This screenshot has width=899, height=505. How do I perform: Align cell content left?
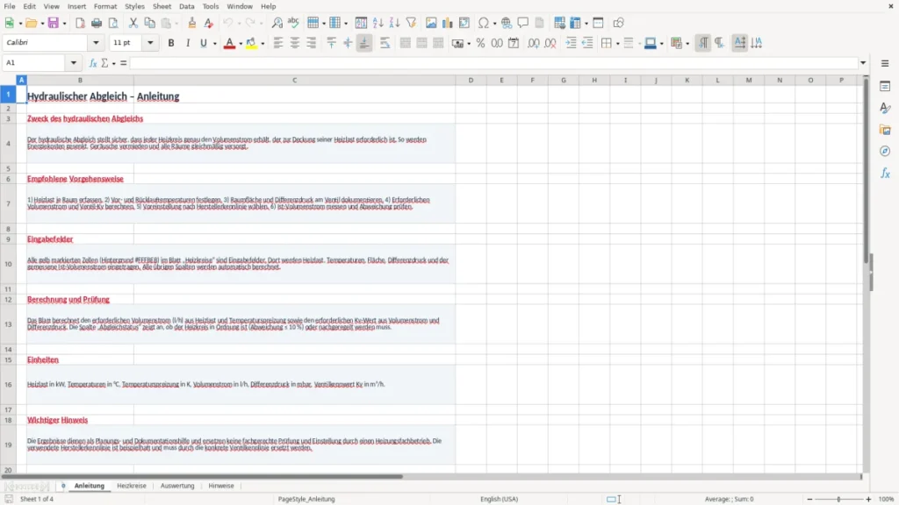(278, 43)
